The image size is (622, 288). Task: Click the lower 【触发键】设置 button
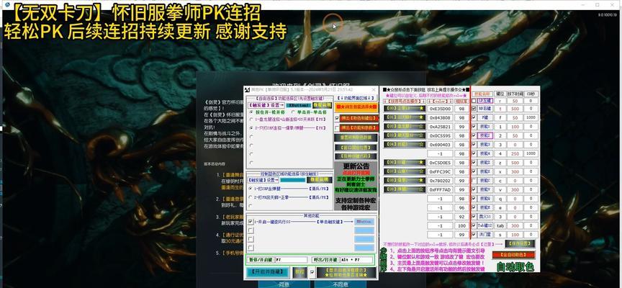263,180
